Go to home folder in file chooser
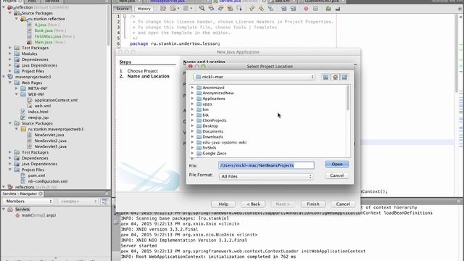Viewport: 464px width, 261px height. [335, 77]
